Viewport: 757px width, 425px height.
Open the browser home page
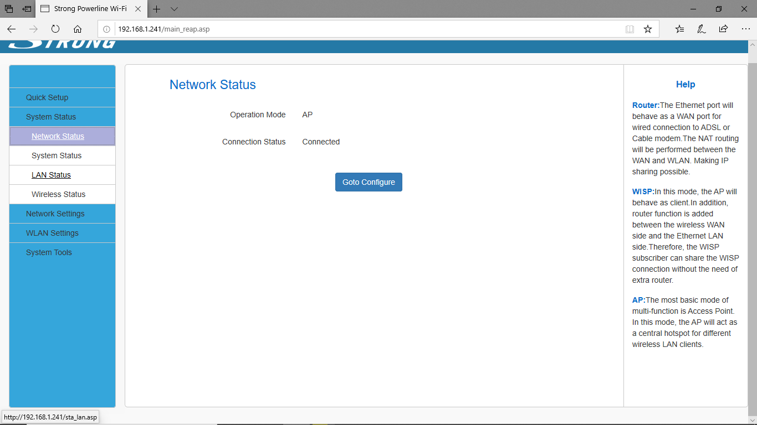point(78,29)
